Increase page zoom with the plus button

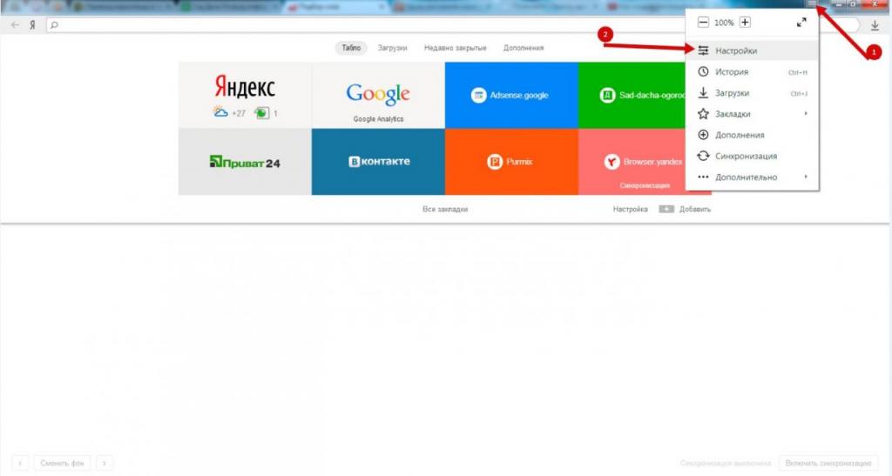click(x=745, y=23)
